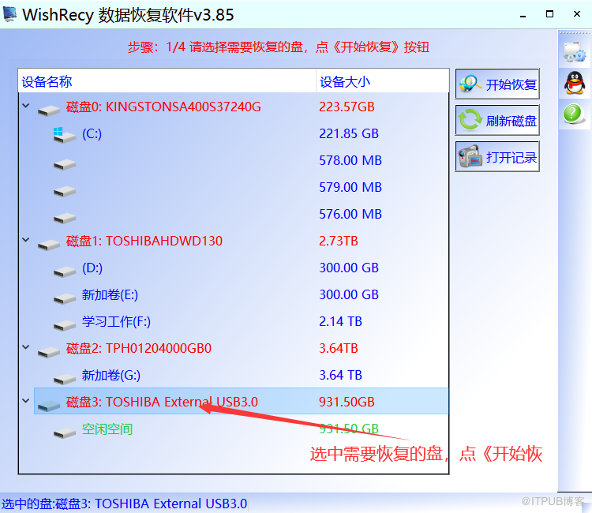Viewport: 592px width, 513px height.
Task: Click the drive icon beside (D:)
Action: [65, 271]
